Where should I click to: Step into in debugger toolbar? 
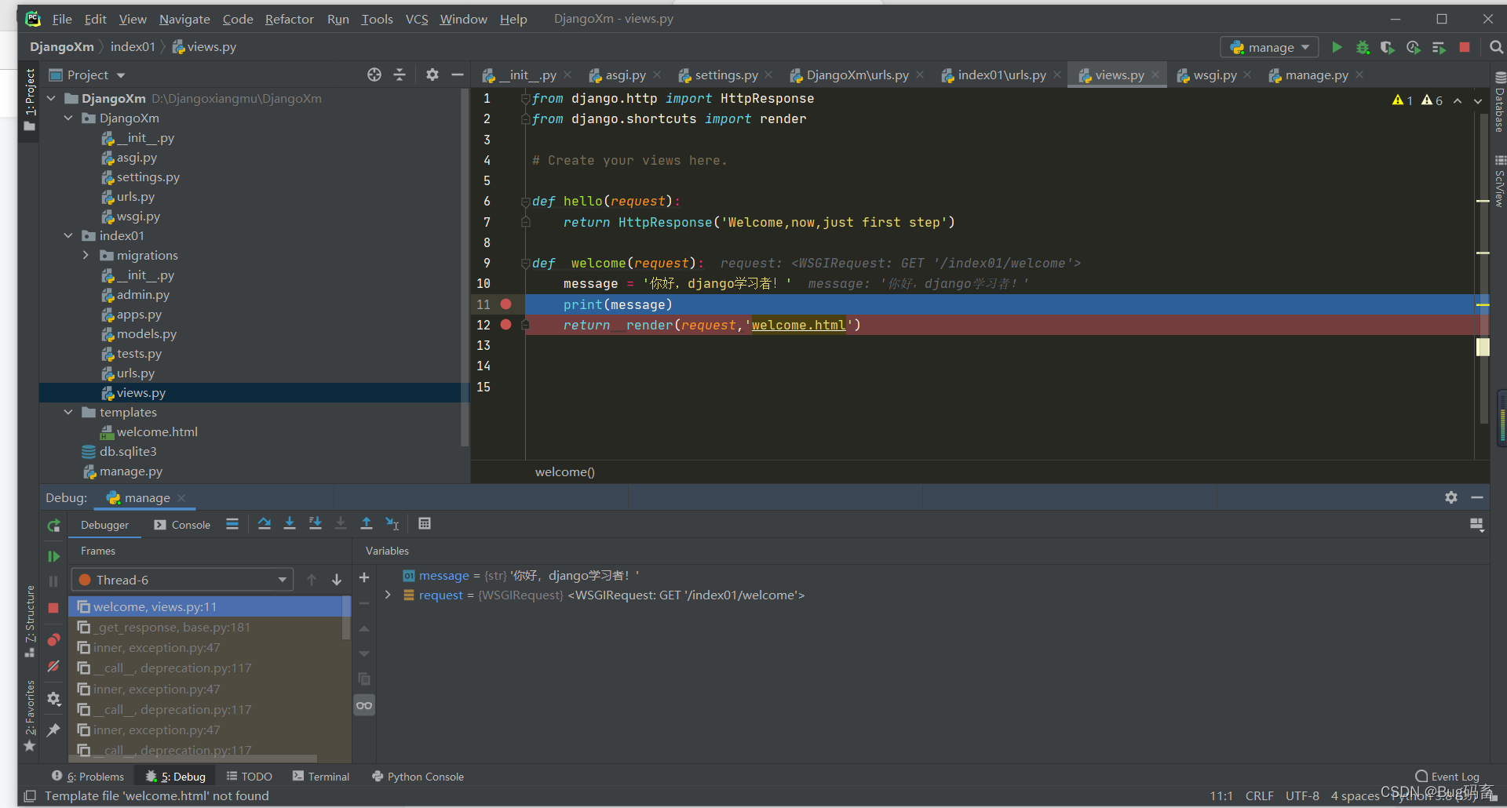pyautogui.click(x=290, y=523)
